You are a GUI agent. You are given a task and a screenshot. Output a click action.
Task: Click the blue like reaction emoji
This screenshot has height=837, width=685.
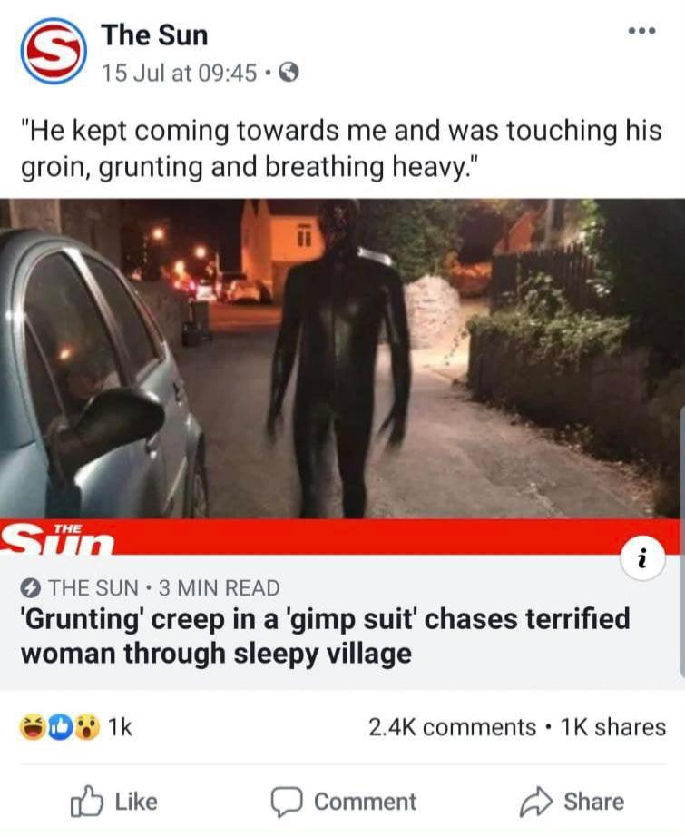60,727
